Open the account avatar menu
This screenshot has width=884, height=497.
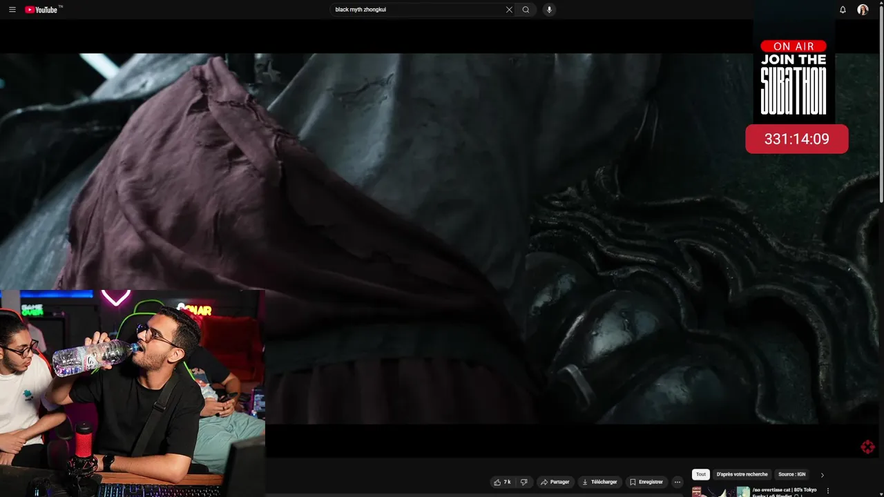point(863,10)
